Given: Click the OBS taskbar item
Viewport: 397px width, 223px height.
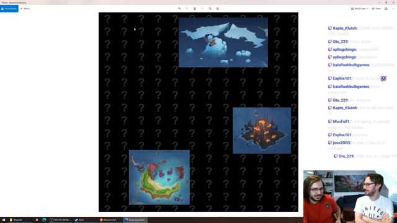Looking at the screenshot, I should [x=60, y=220].
